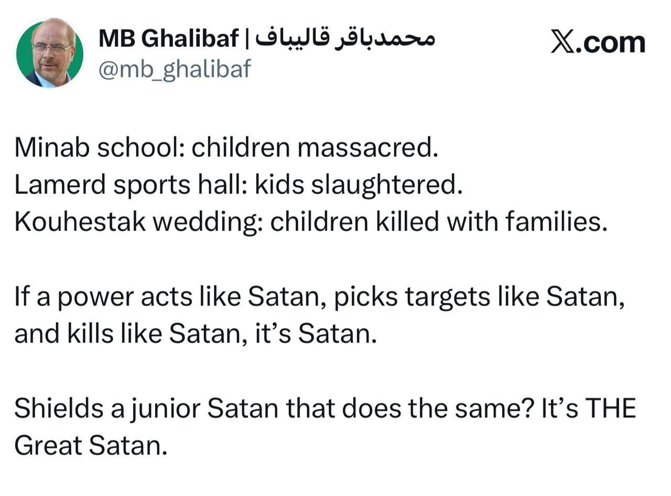Click the word "massacred" in first line
Screen dimensions: 671x496
point(365,147)
